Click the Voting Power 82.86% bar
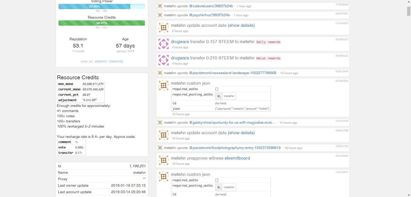411x197 pixels. [102, 6]
